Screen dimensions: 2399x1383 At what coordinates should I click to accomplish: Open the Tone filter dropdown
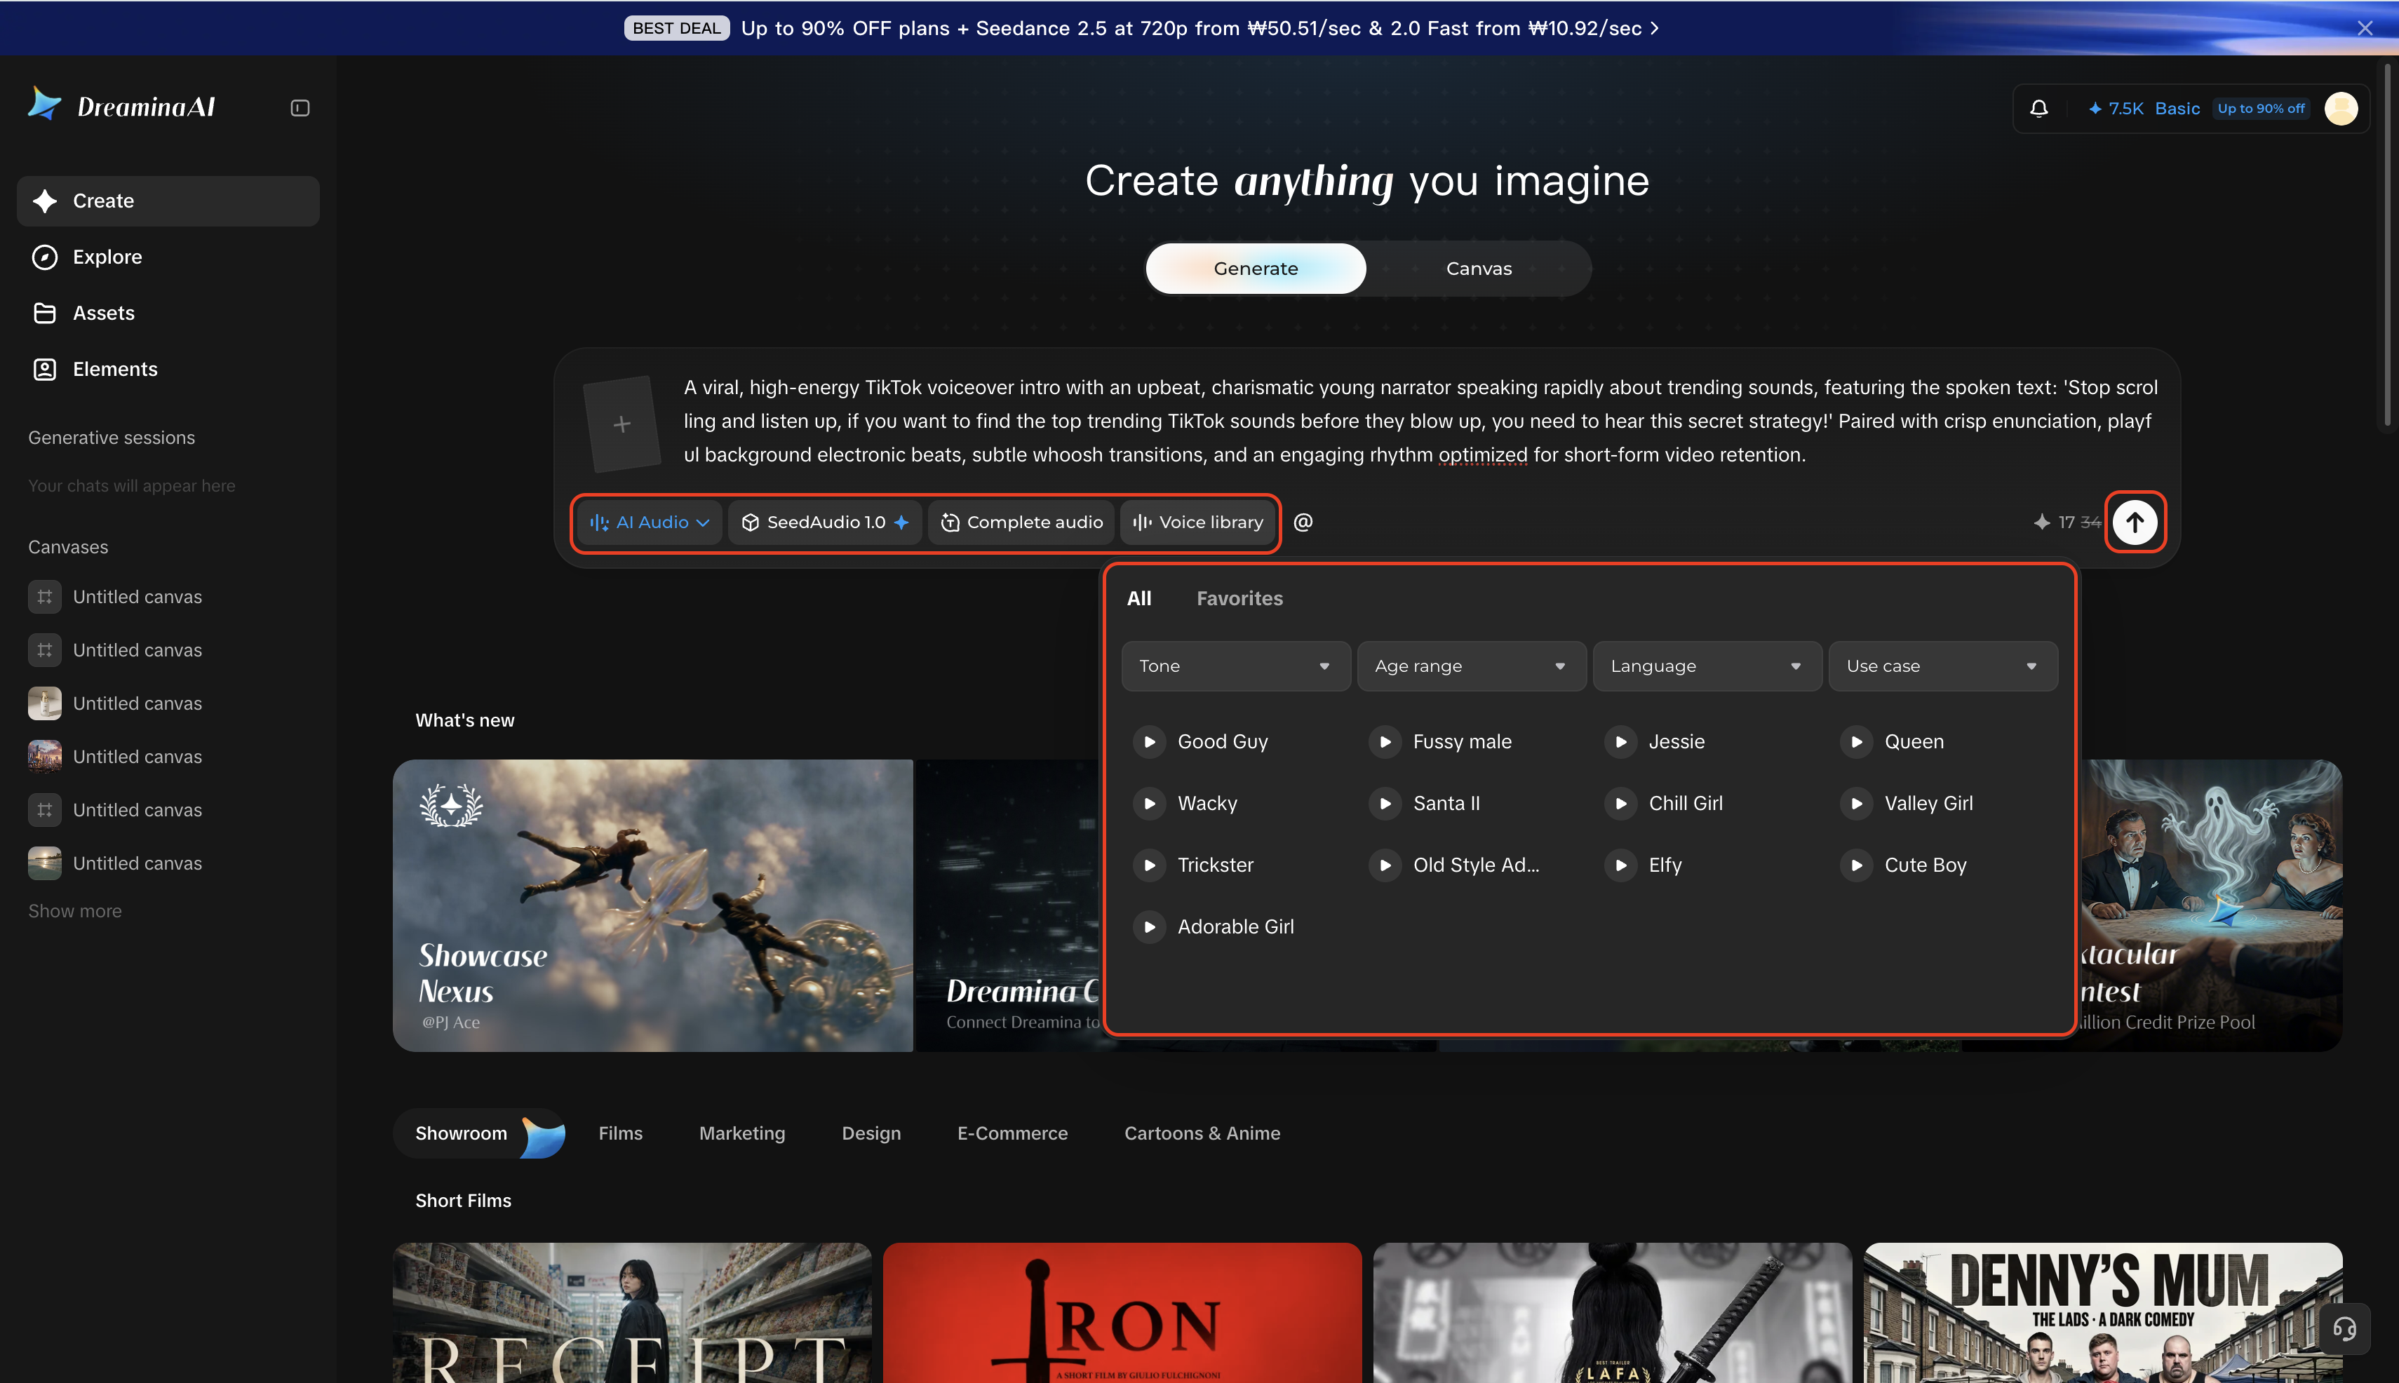(x=1235, y=666)
